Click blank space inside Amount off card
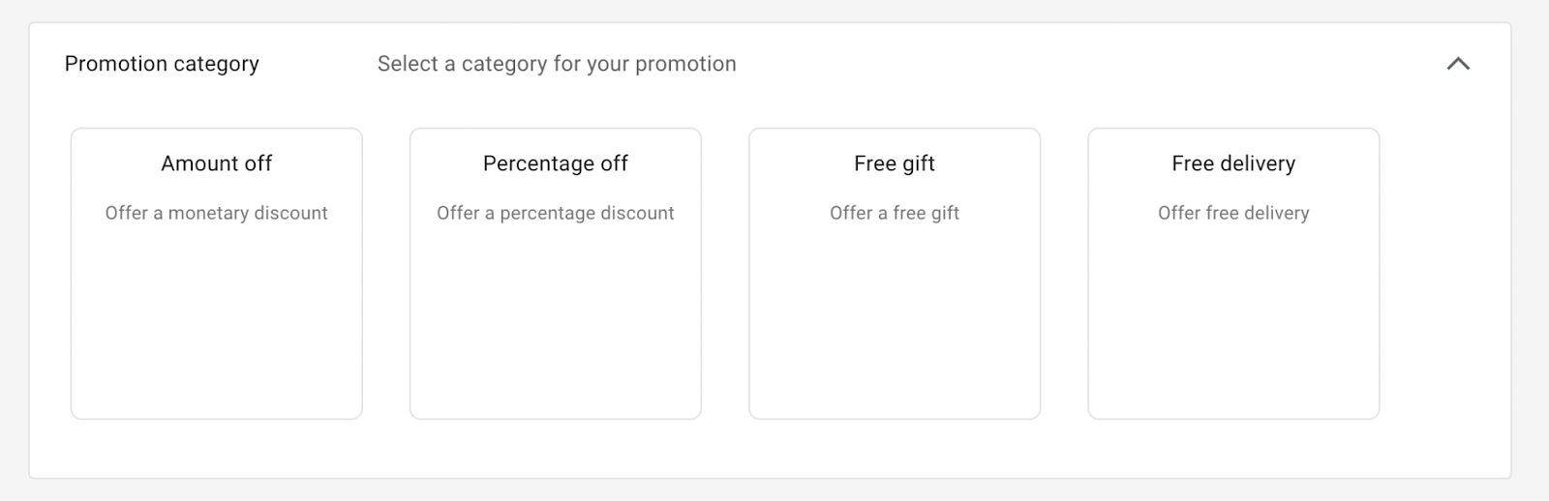The image size is (1549, 501). coord(216,329)
